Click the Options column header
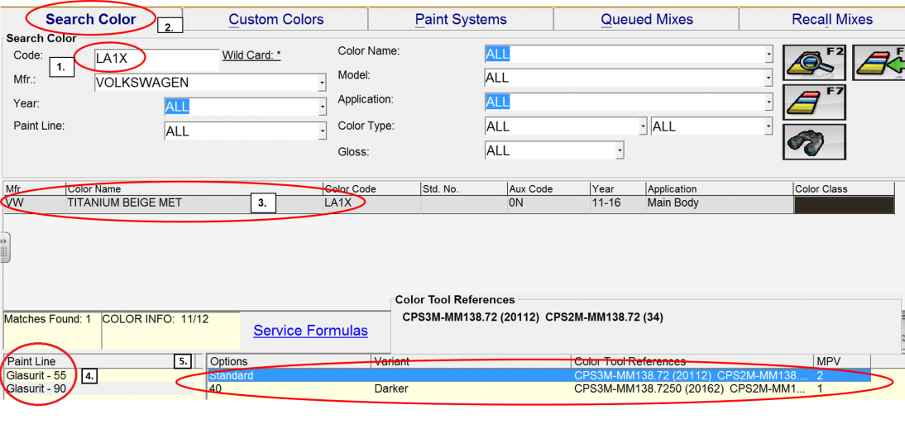This screenshot has width=905, height=448. [x=289, y=361]
